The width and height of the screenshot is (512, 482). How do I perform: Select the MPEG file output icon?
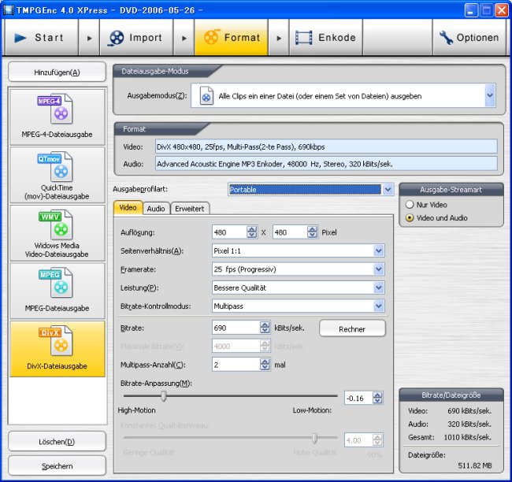pos(58,291)
